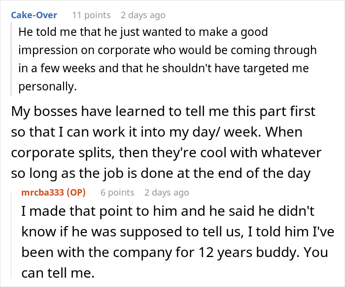
Task: Click the 6 points score label
Action: click(117, 193)
